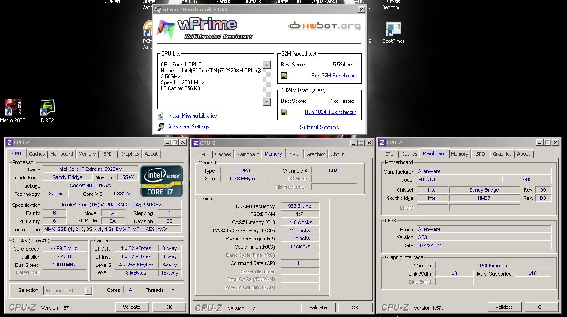The width and height of the screenshot is (567, 317).
Task: Open the DiRT2 desktop shortcut
Action: (x=47, y=111)
